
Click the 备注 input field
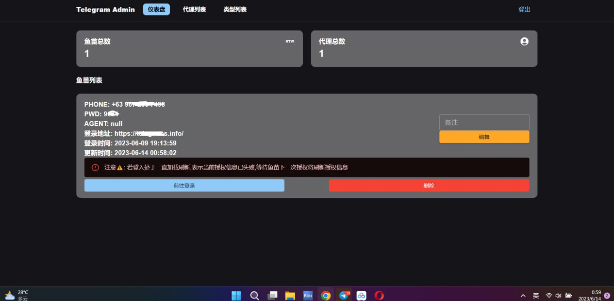click(484, 122)
